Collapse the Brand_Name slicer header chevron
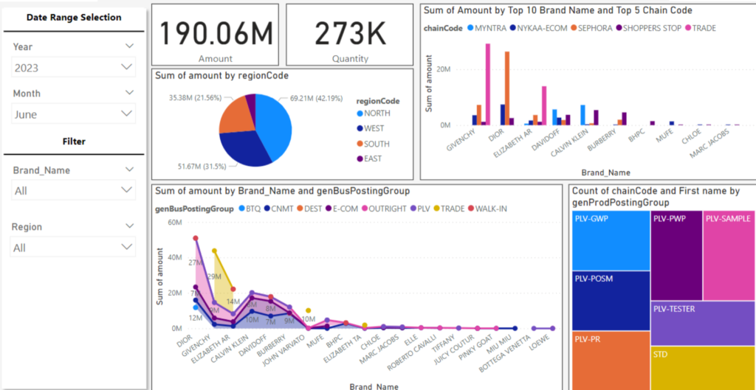The image size is (756, 390). tap(129, 170)
